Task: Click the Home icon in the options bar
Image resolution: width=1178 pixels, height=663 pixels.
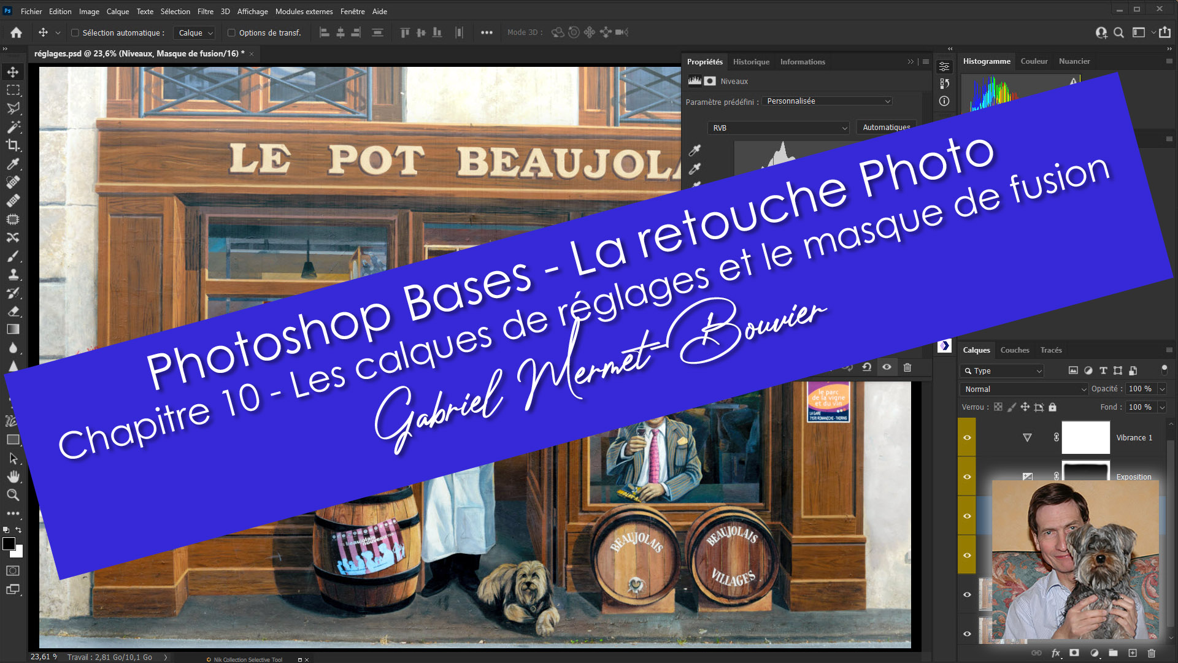Action: (17, 33)
